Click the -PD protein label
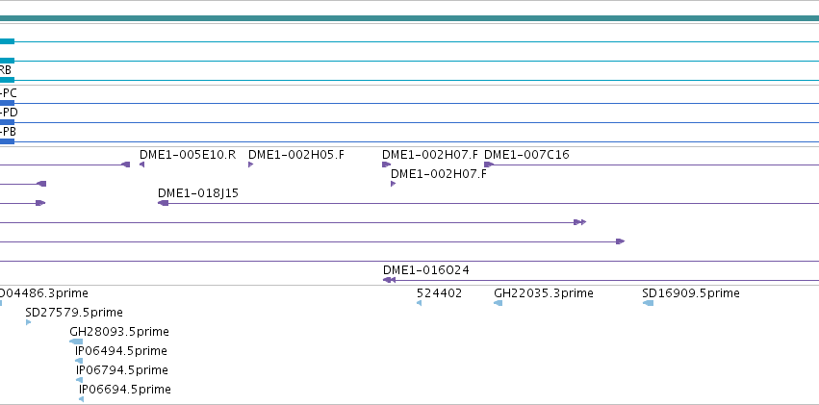 [9, 113]
